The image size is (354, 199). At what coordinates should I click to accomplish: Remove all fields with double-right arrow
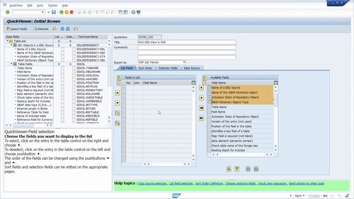point(201,118)
